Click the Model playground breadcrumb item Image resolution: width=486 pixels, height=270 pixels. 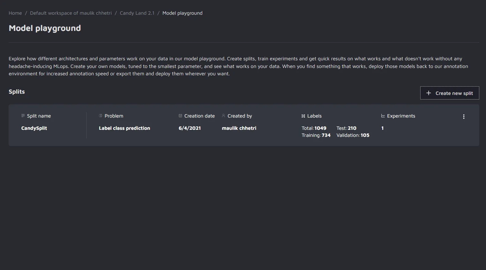coord(182,13)
